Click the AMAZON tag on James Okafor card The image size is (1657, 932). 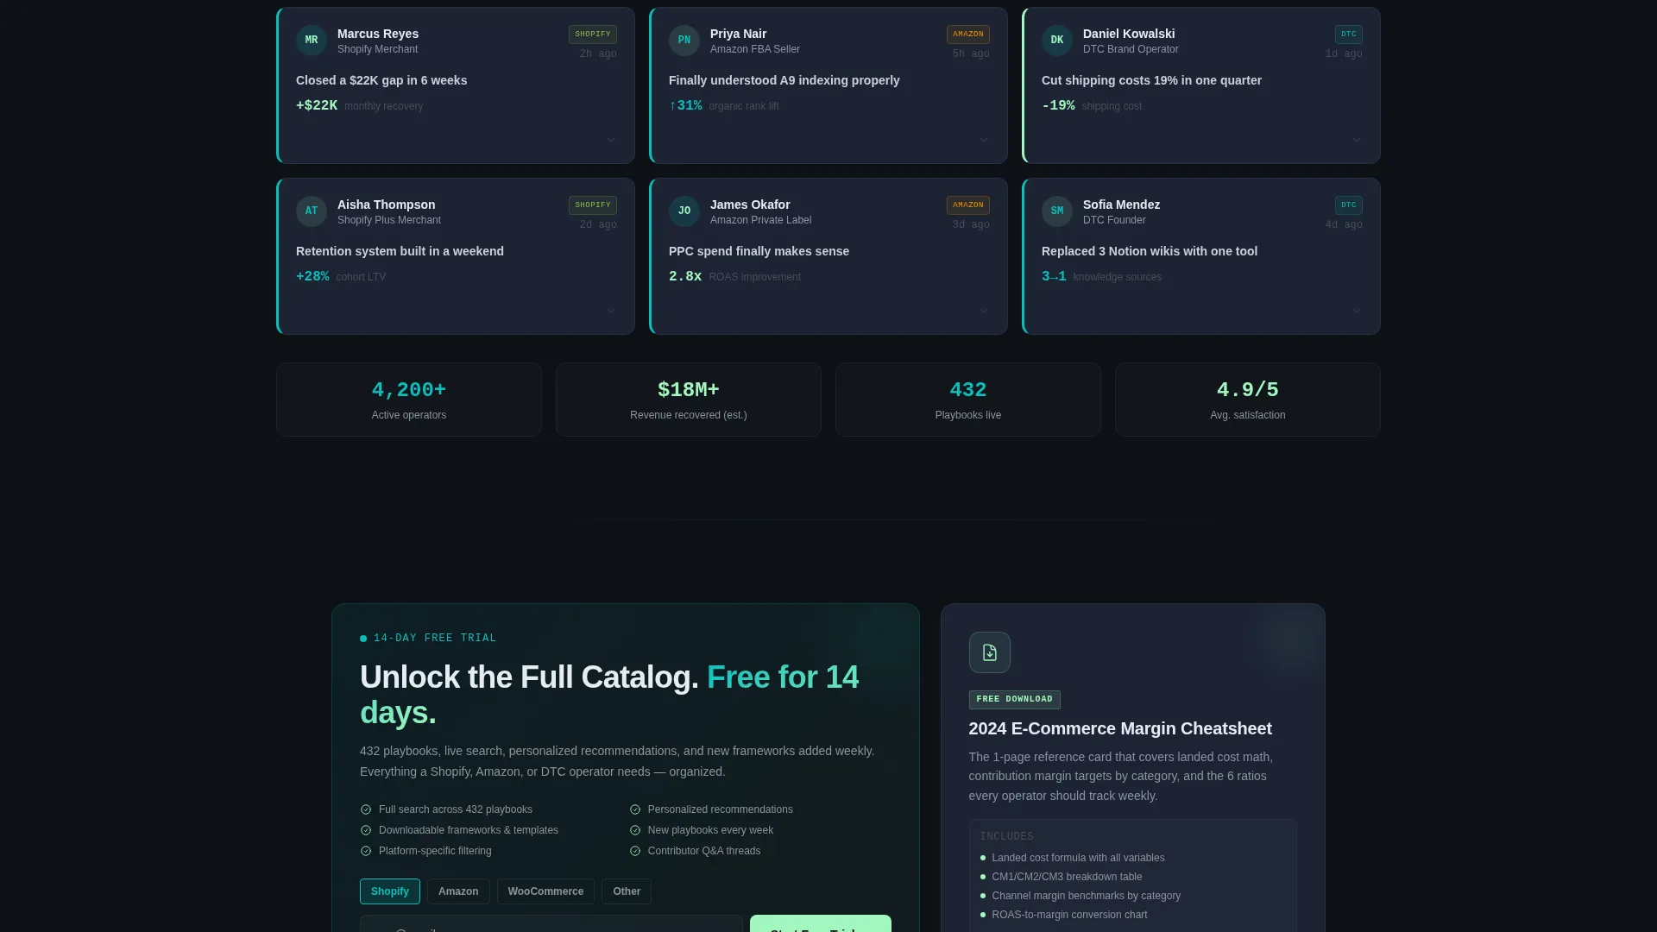click(x=968, y=205)
